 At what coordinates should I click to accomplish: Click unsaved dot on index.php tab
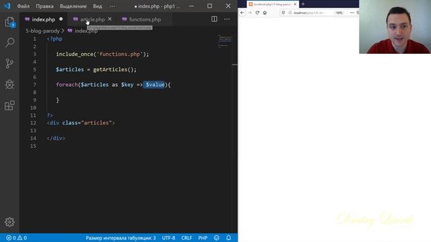click(x=61, y=19)
